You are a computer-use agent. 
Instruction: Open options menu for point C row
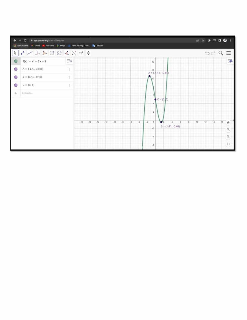coord(69,85)
